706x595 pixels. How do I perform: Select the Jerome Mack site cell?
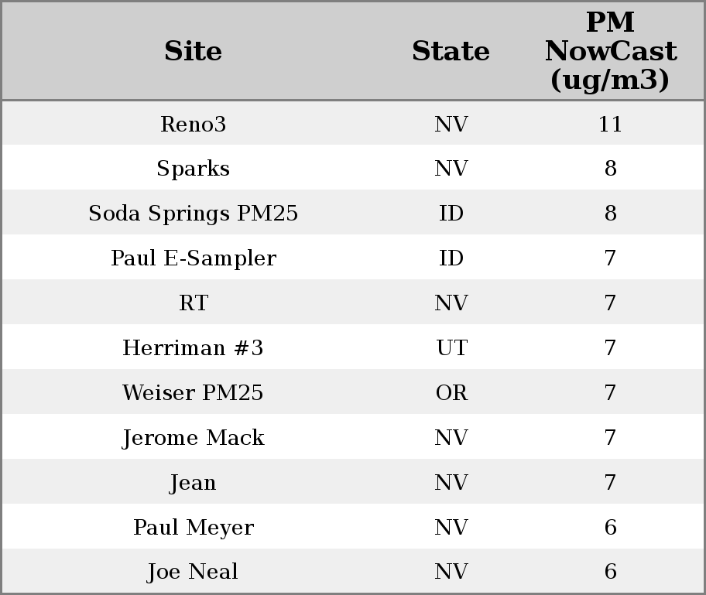pos(194,438)
